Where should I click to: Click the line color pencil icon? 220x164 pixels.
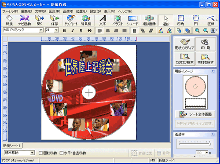161,30
